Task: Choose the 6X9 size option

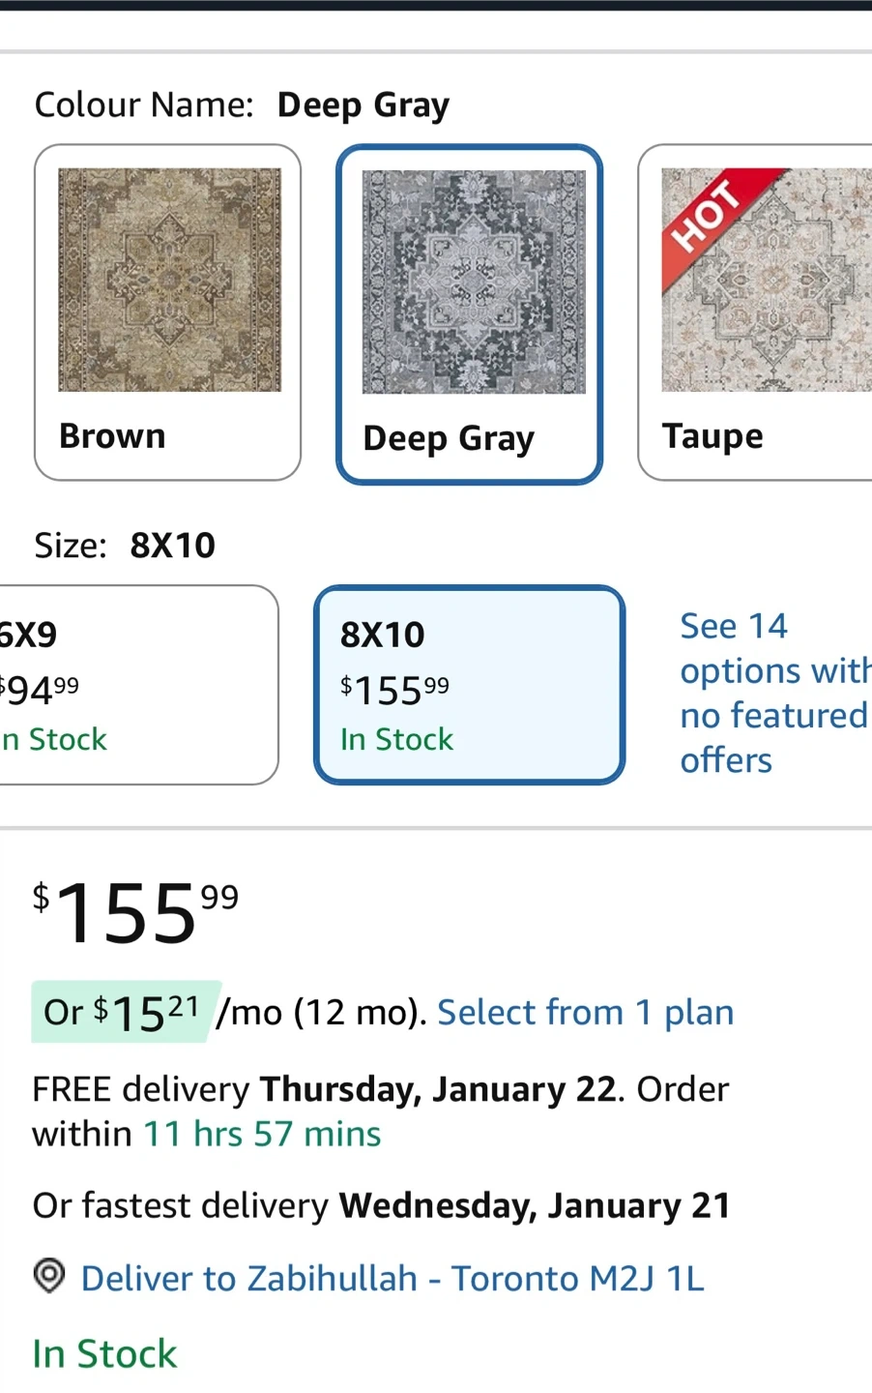Action: pyautogui.click(x=135, y=685)
